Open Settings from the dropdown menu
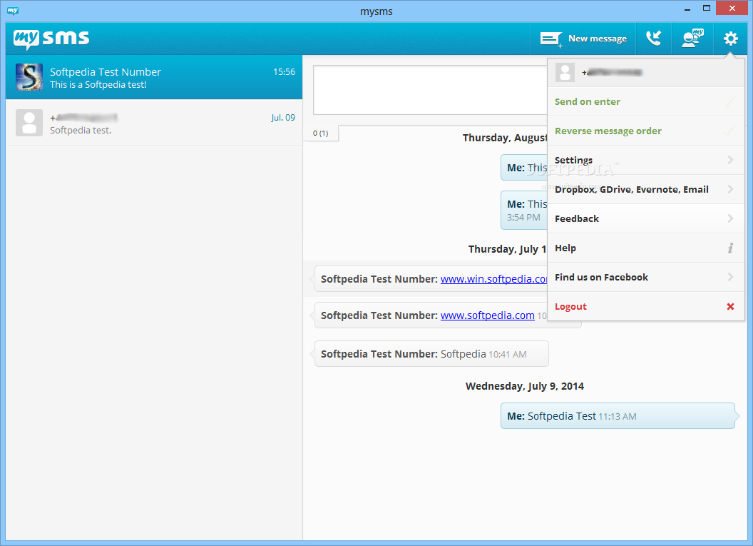 tap(646, 161)
